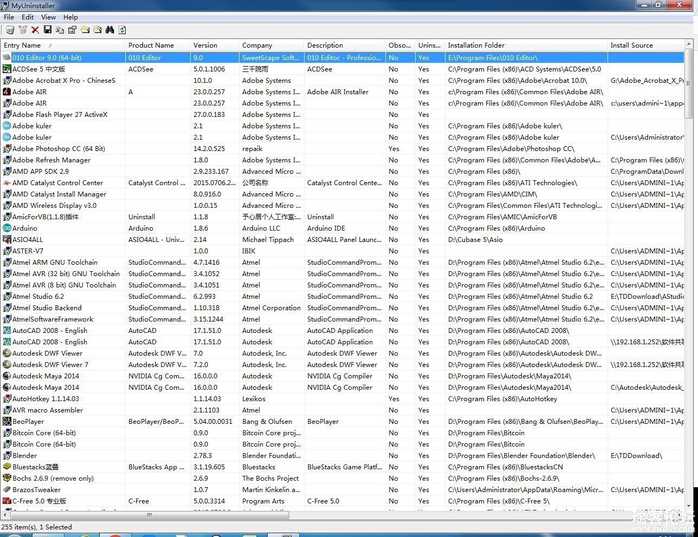This screenshot has width=698, height=537.
Task: Select the Atmel ARM GNU Toolchain entry
Action: [x=55, y=262]
